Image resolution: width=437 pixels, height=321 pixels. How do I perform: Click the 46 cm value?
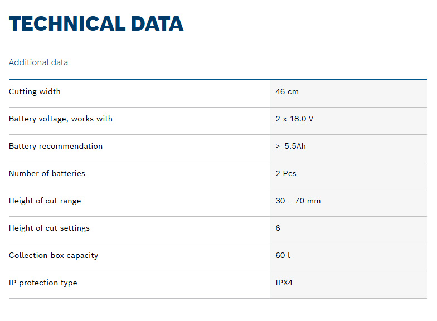[x=287, y=91]
